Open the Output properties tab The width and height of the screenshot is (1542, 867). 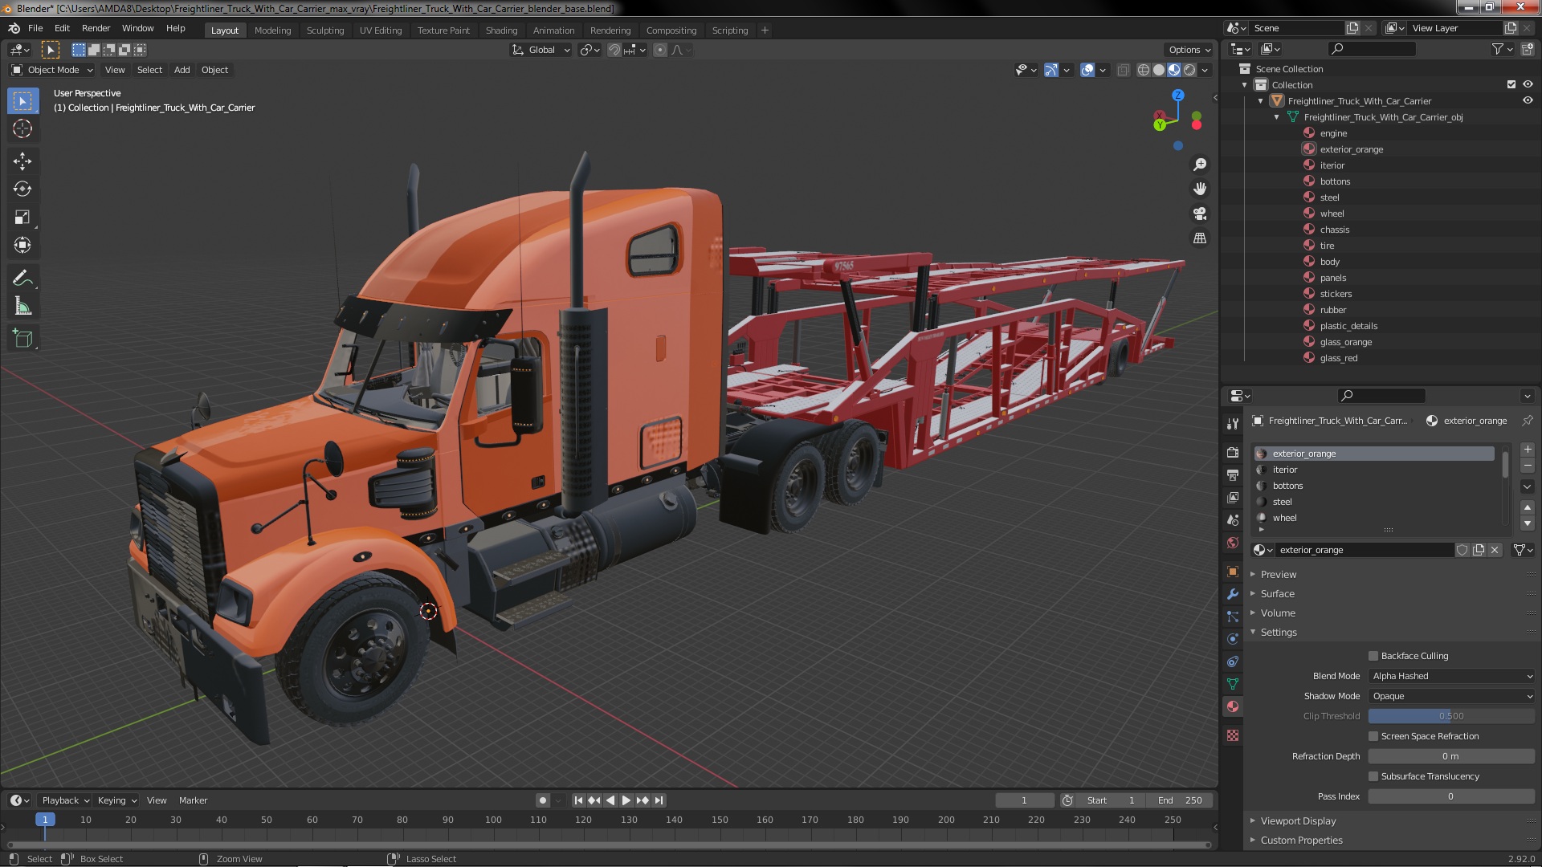pos(1233,475)
